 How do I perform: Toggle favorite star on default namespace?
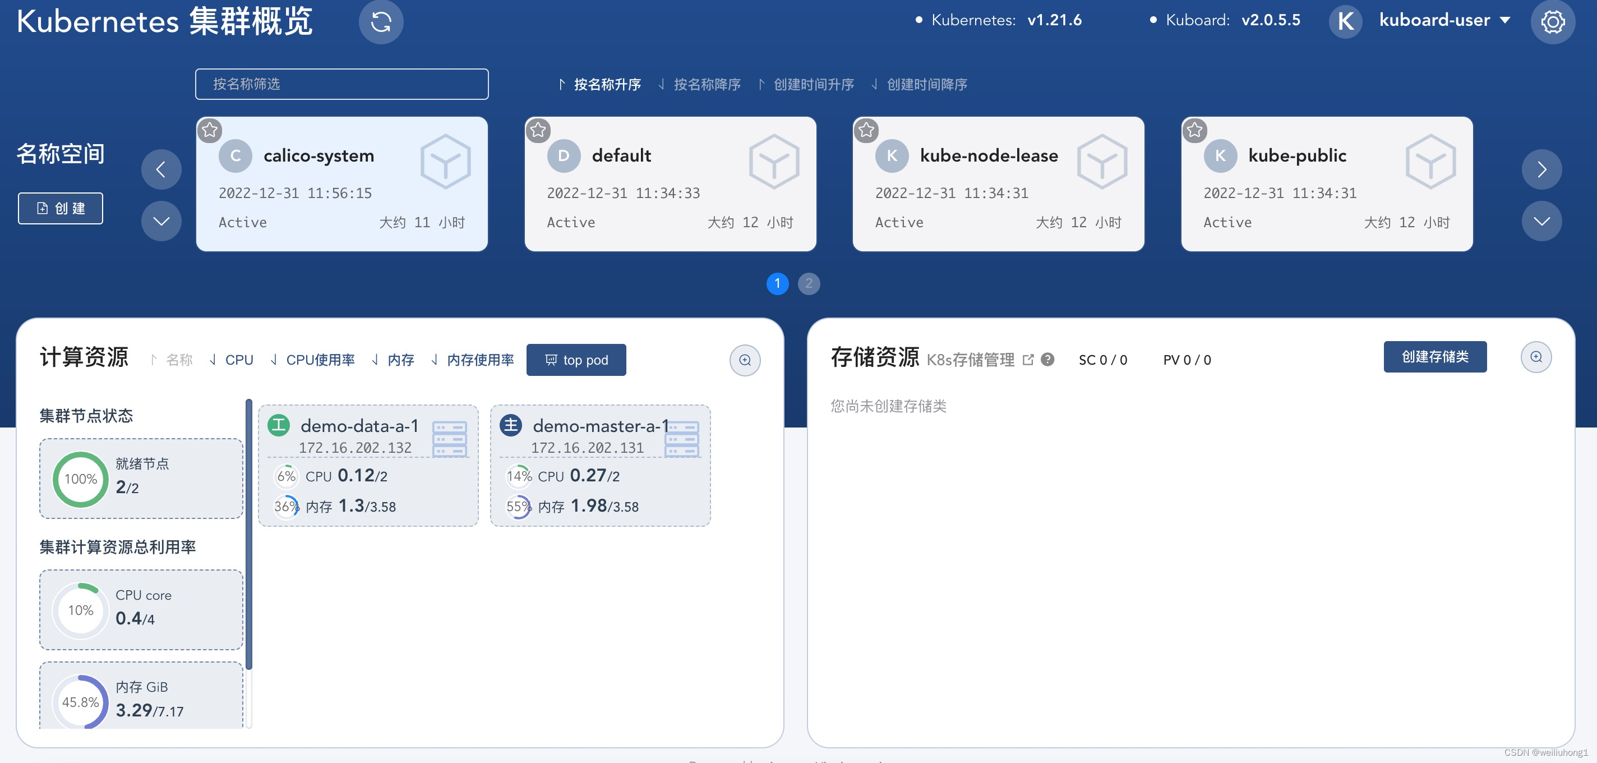click(538, 130)
